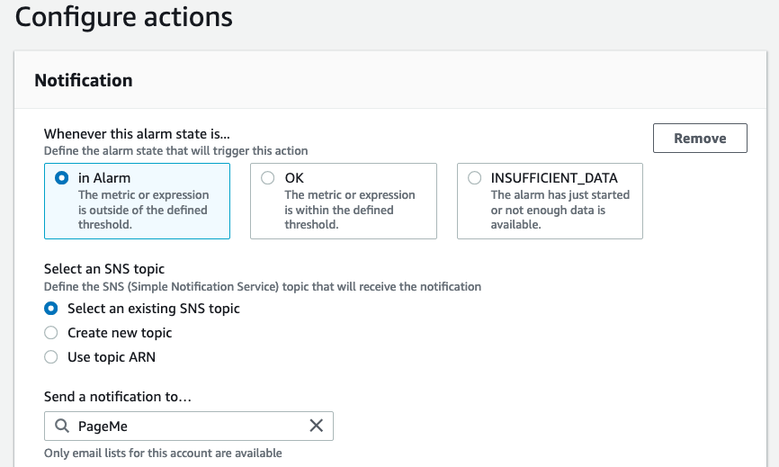Select the "Use topic ARN" radio option
This screenshot has width=779, height=467.
point(51,357)
